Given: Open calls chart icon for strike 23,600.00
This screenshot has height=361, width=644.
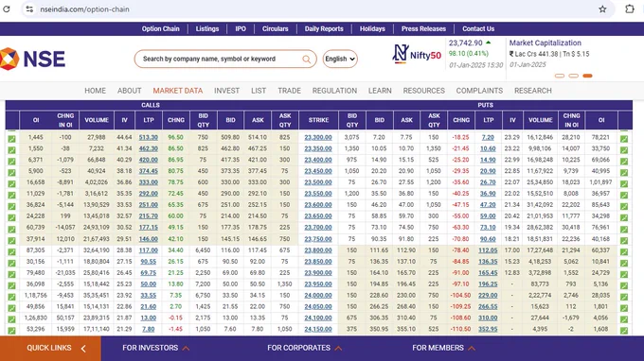Looking at the screenshot, I should point(12,207).
